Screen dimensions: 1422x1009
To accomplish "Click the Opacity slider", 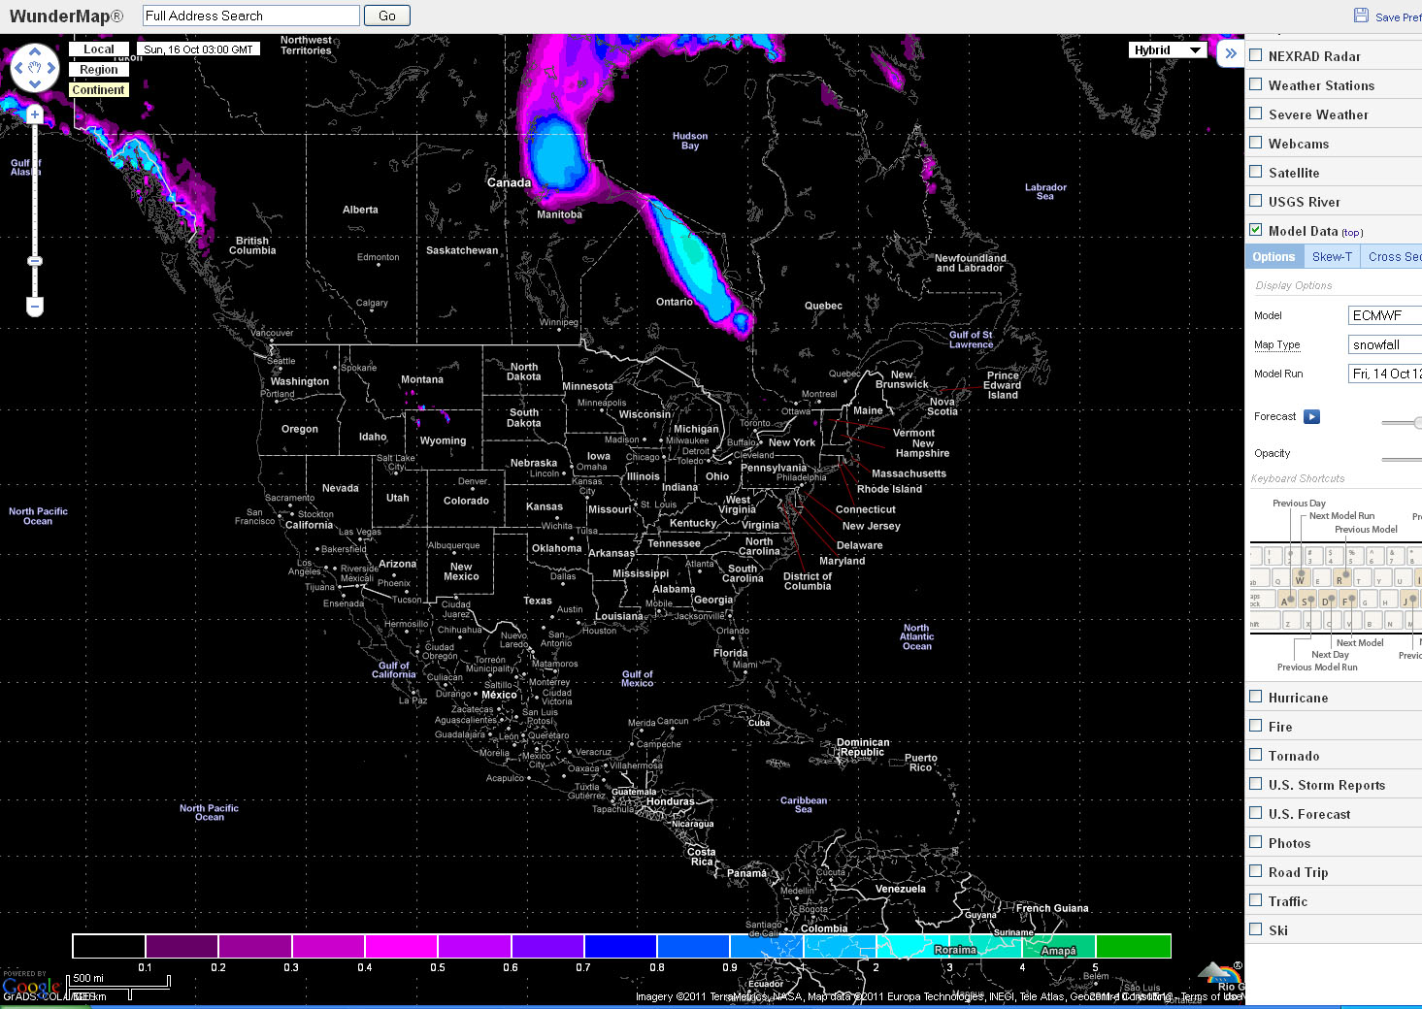I will (x=1402, y=459).
